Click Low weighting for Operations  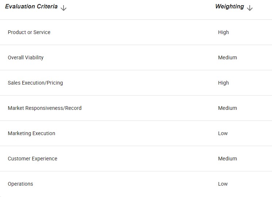(x=223, y=184)
